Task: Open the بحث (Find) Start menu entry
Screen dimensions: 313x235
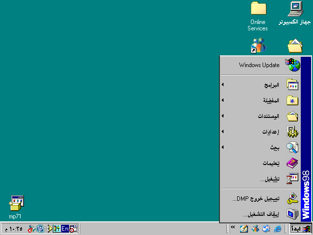Action: coord(260,147)
